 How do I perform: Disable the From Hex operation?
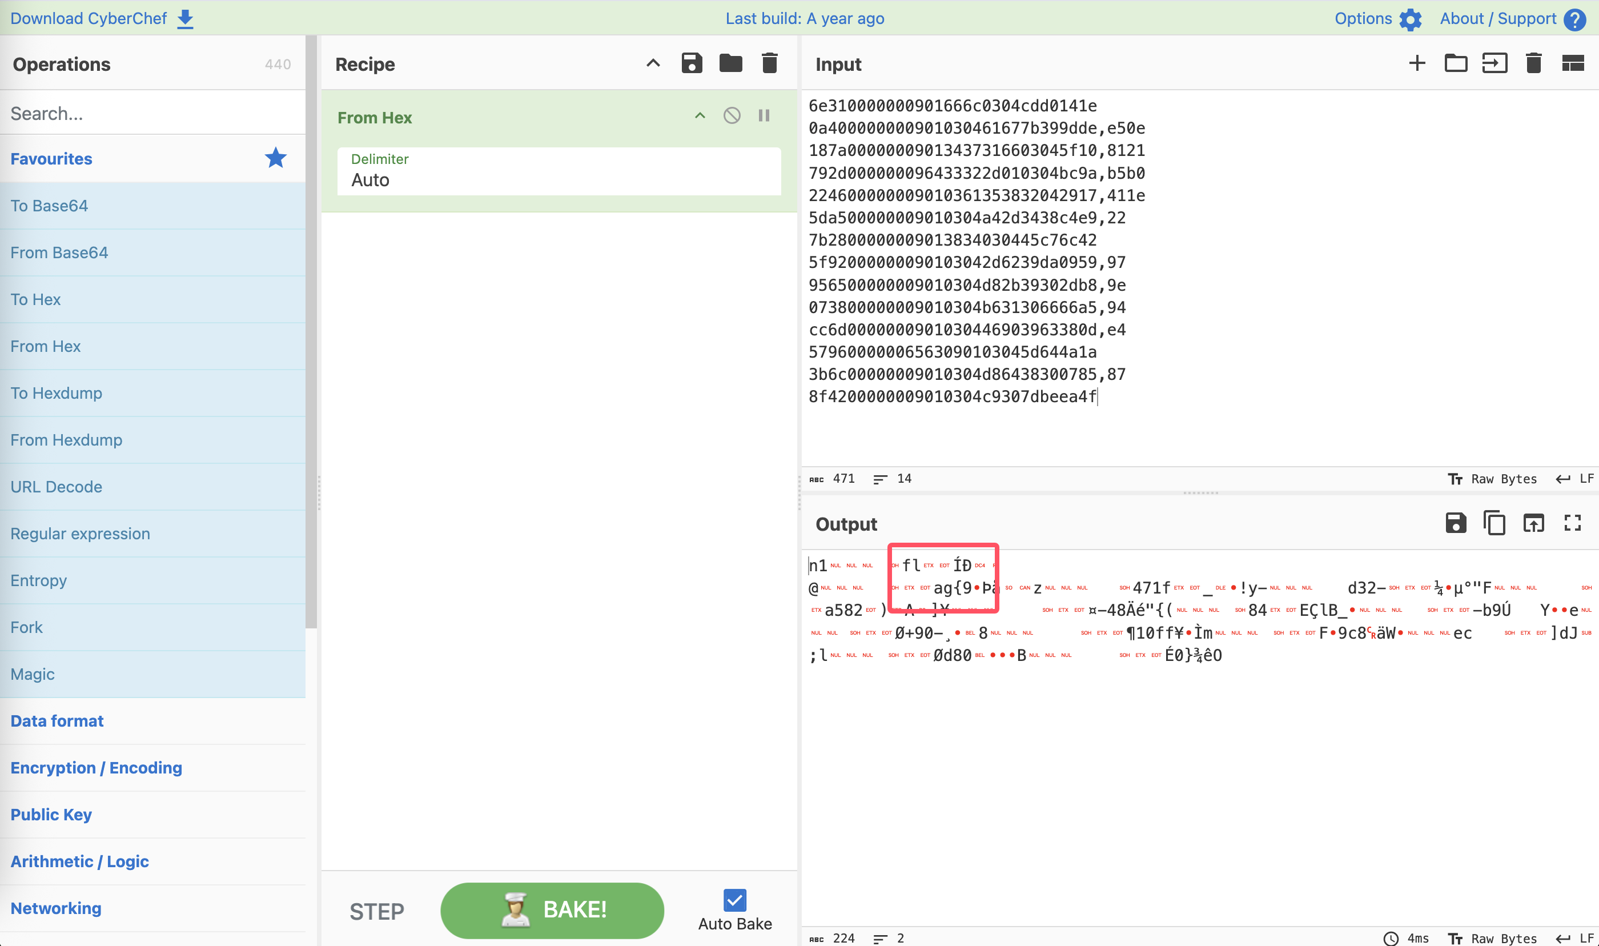pyautogui.click(x=732, y=115)
